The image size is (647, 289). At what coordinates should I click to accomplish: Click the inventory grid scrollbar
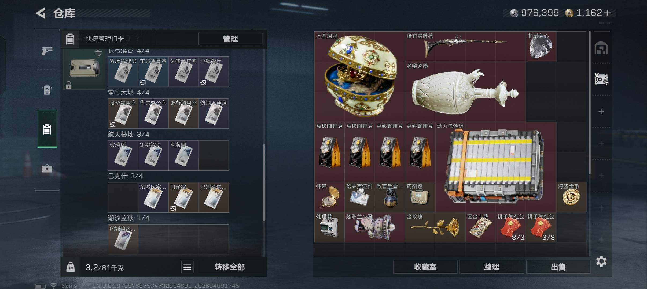coord(590,103)
